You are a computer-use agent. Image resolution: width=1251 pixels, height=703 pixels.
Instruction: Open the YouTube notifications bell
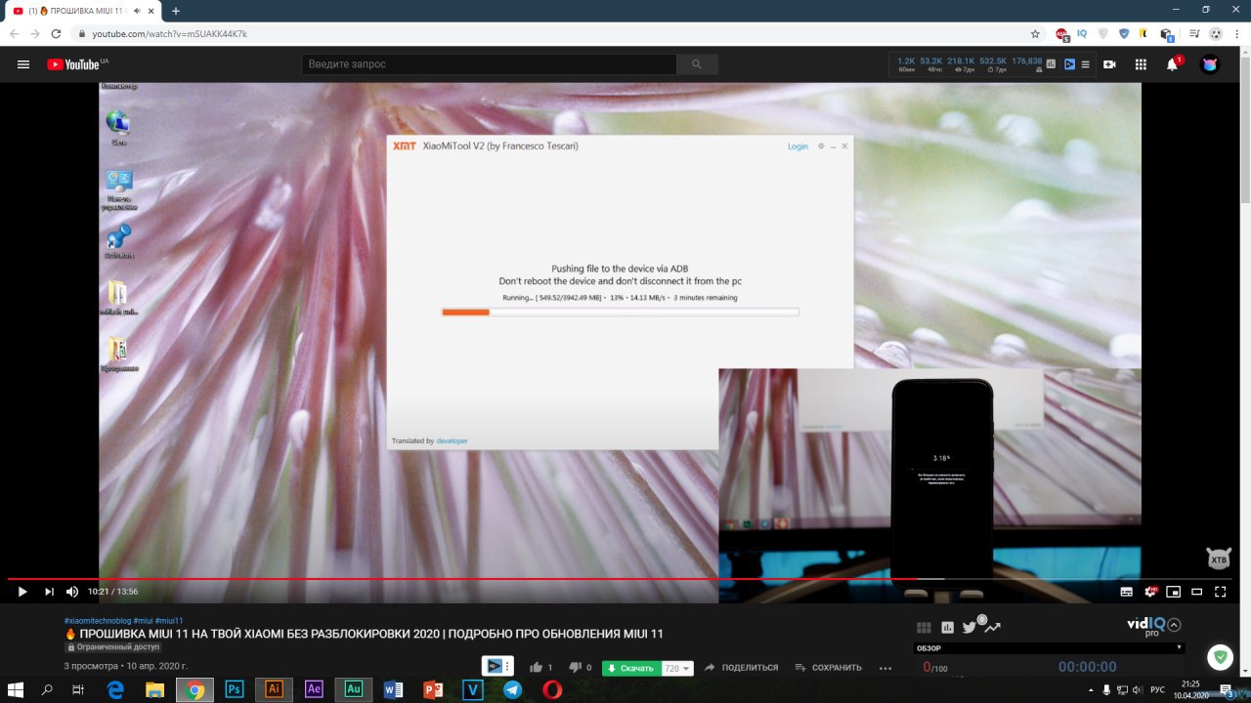click(x=1172, y=64)
